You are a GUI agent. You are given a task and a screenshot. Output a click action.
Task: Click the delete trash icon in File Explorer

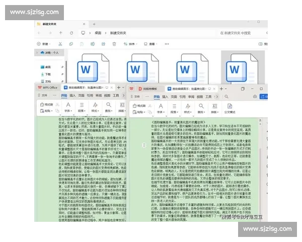114,44
